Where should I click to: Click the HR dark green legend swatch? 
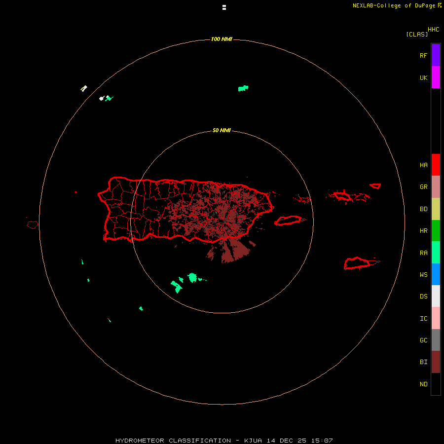tap(436, 231)
